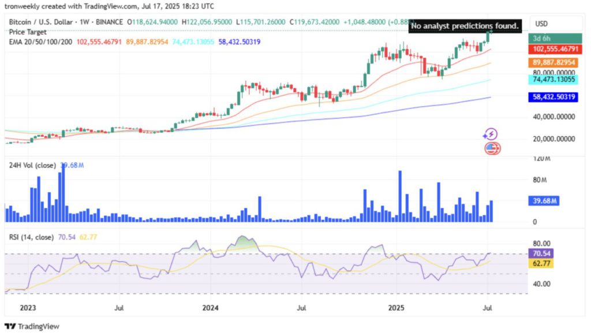
Task: Click the green '3d 6h' countdown label
Action: (555, 39)
